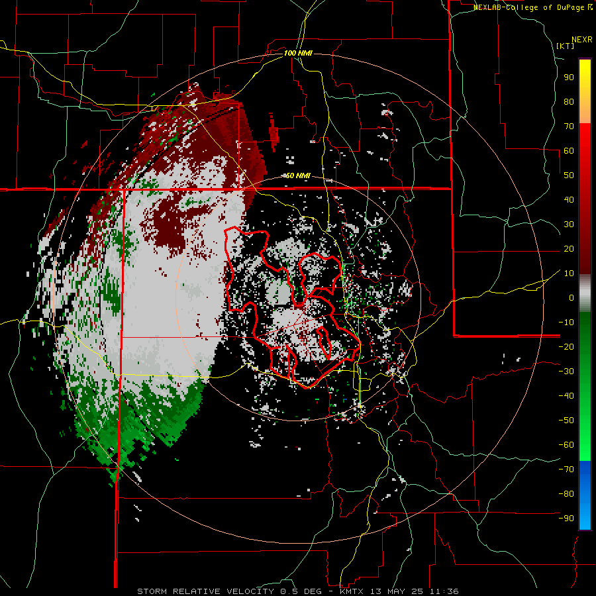Click the 50 value on the velocity scale

[x=569, y=175]
